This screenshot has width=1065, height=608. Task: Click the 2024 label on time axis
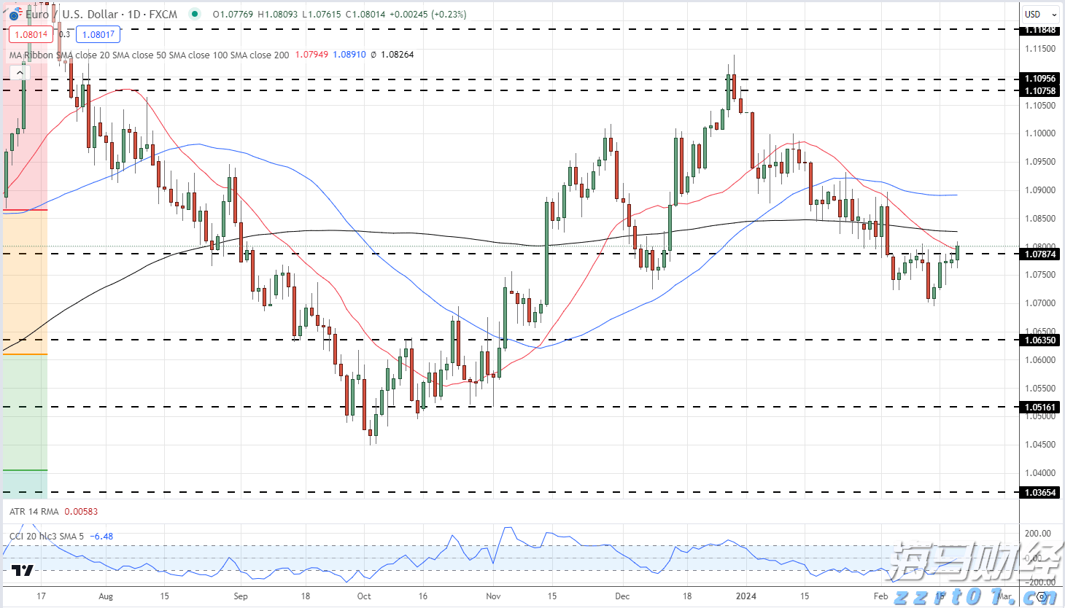tap(746, 596)
